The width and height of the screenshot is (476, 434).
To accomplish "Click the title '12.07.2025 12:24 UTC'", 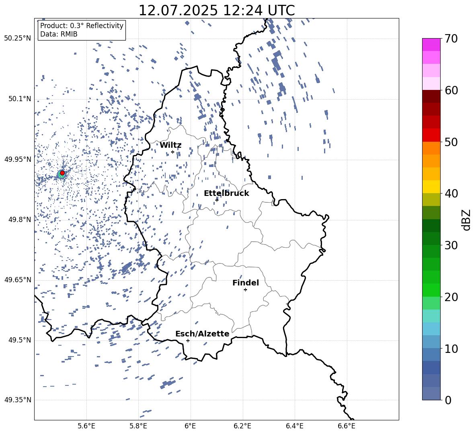I will [x=216, y=10].
